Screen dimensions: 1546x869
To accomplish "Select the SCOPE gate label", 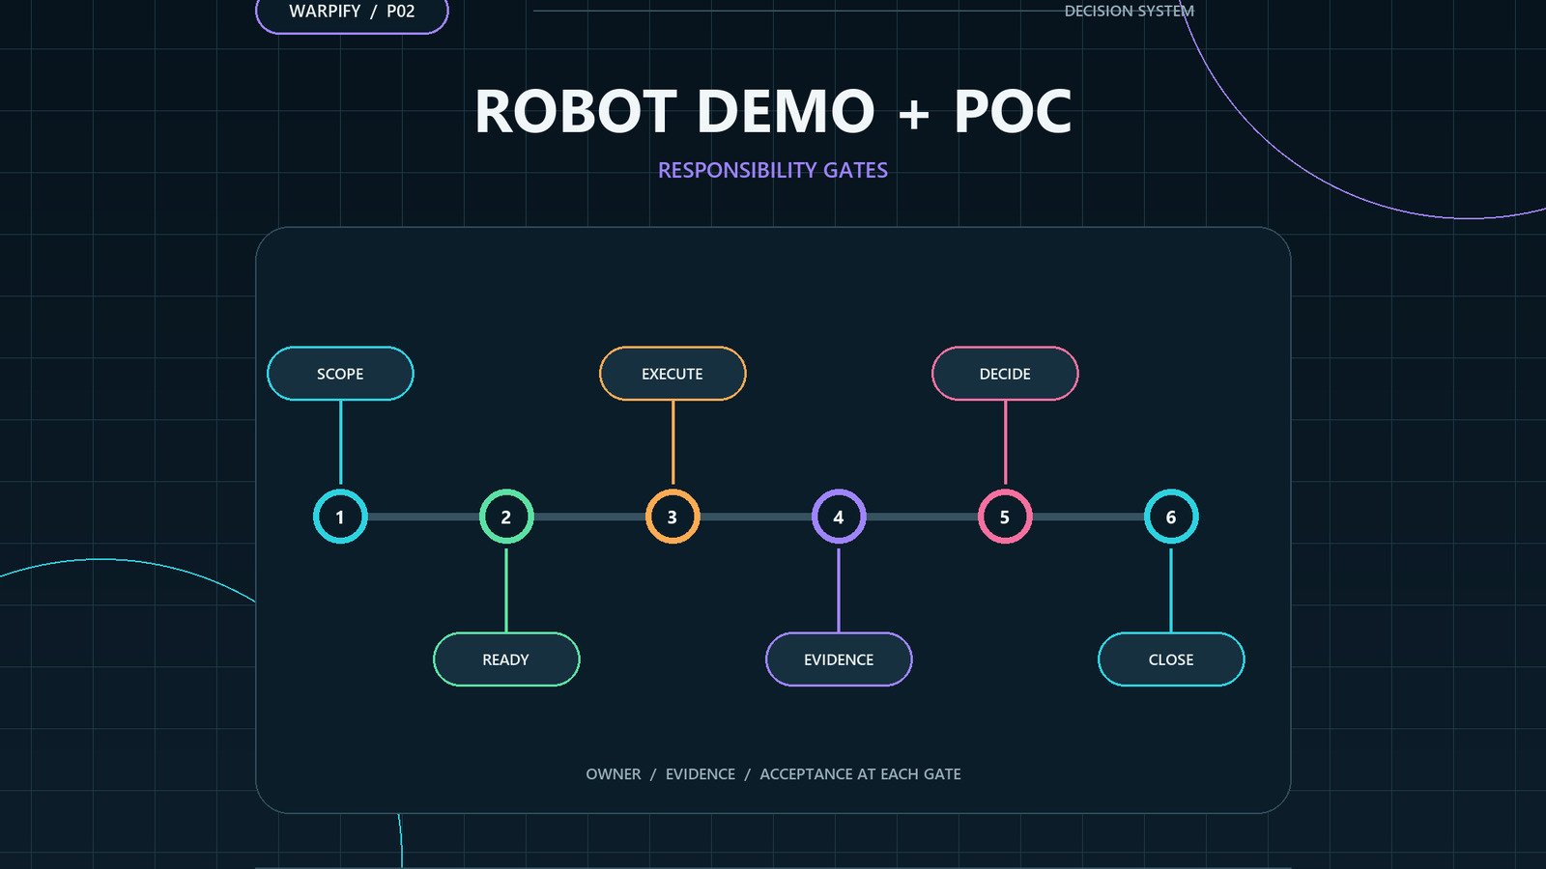I will tap(340, 374).
